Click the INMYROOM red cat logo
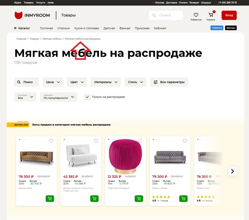This screenshot has height=220, width=249. click(19, 15)
